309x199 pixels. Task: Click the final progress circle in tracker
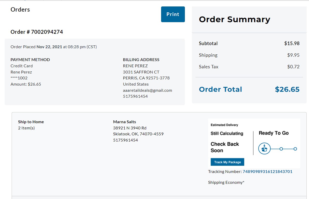tap(295, 149)
